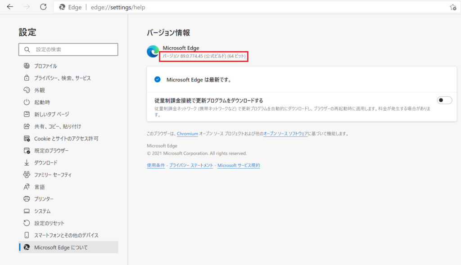
Task: Click the 2021 Microsoft Corporation copyright text
Action: pos(197,153)
